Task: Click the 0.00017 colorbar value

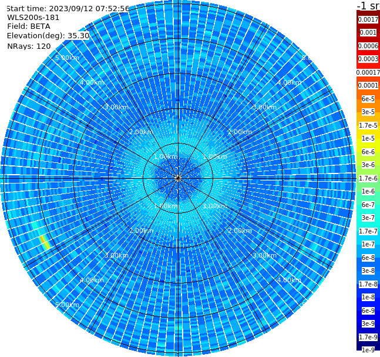Action: [368, 72]
